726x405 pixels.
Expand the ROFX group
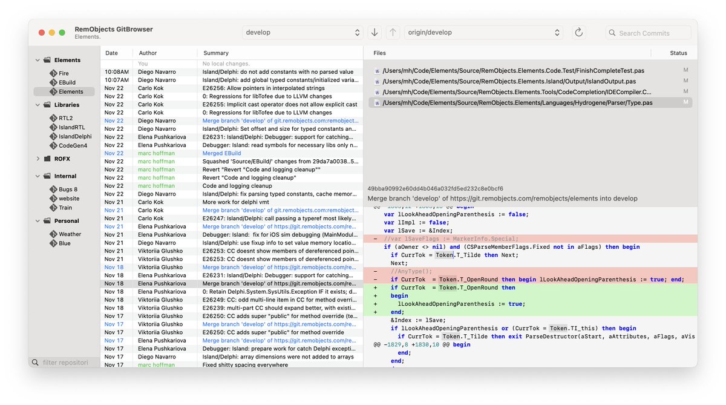tap(38, 159)
